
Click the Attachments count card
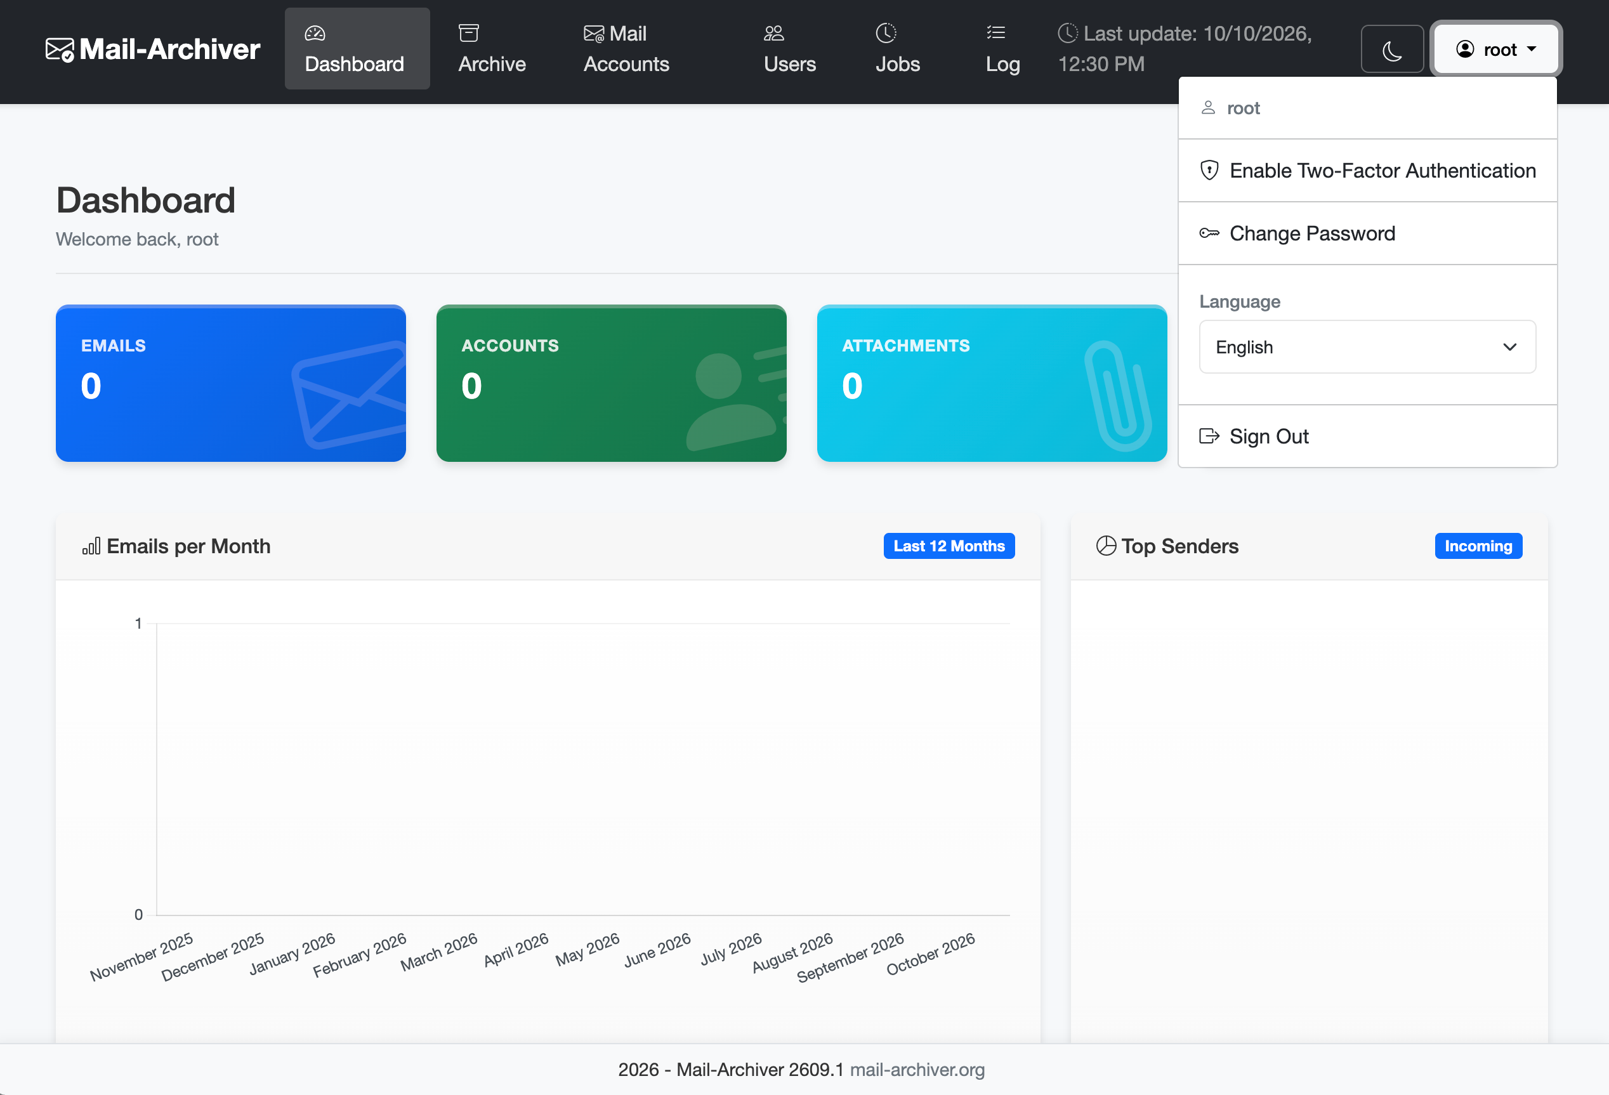[992, 383]
